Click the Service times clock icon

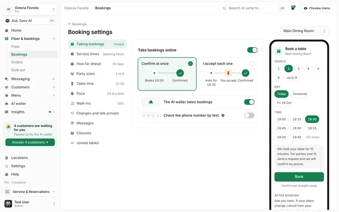(72, 54)
